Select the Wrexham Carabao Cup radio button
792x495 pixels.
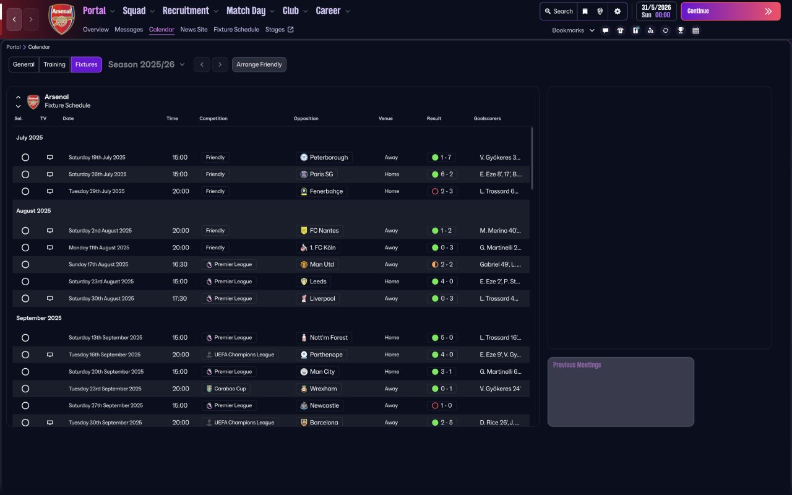[25, 389]
